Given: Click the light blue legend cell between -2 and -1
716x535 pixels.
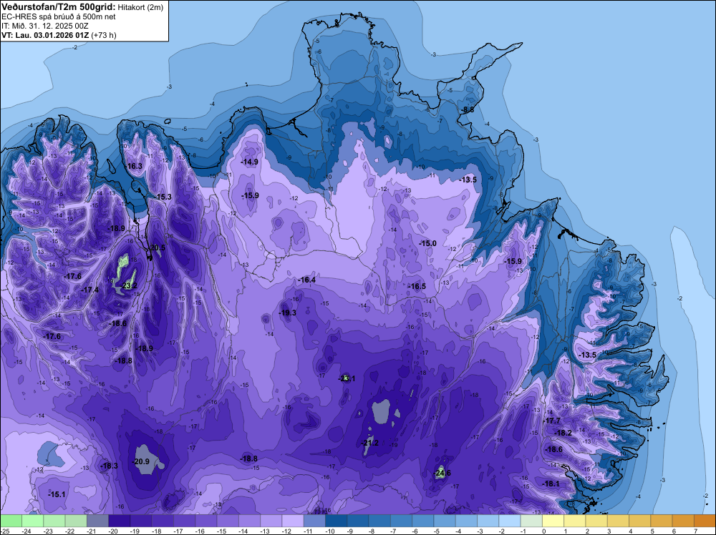Looking at the screenshot, I should click(x=510, y=521).
